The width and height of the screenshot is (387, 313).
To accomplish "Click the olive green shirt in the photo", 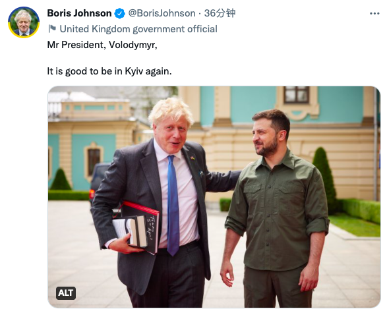I will pos(277,212).
